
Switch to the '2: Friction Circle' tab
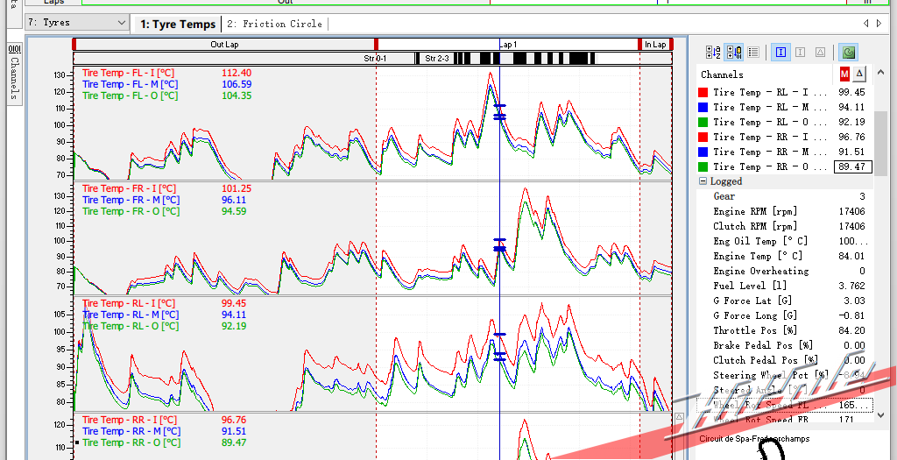[x=274, y=24]
